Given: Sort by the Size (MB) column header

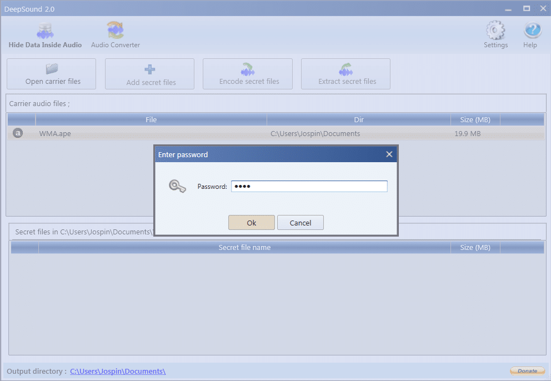Looking at the screenshot, I should pos(475,119).
